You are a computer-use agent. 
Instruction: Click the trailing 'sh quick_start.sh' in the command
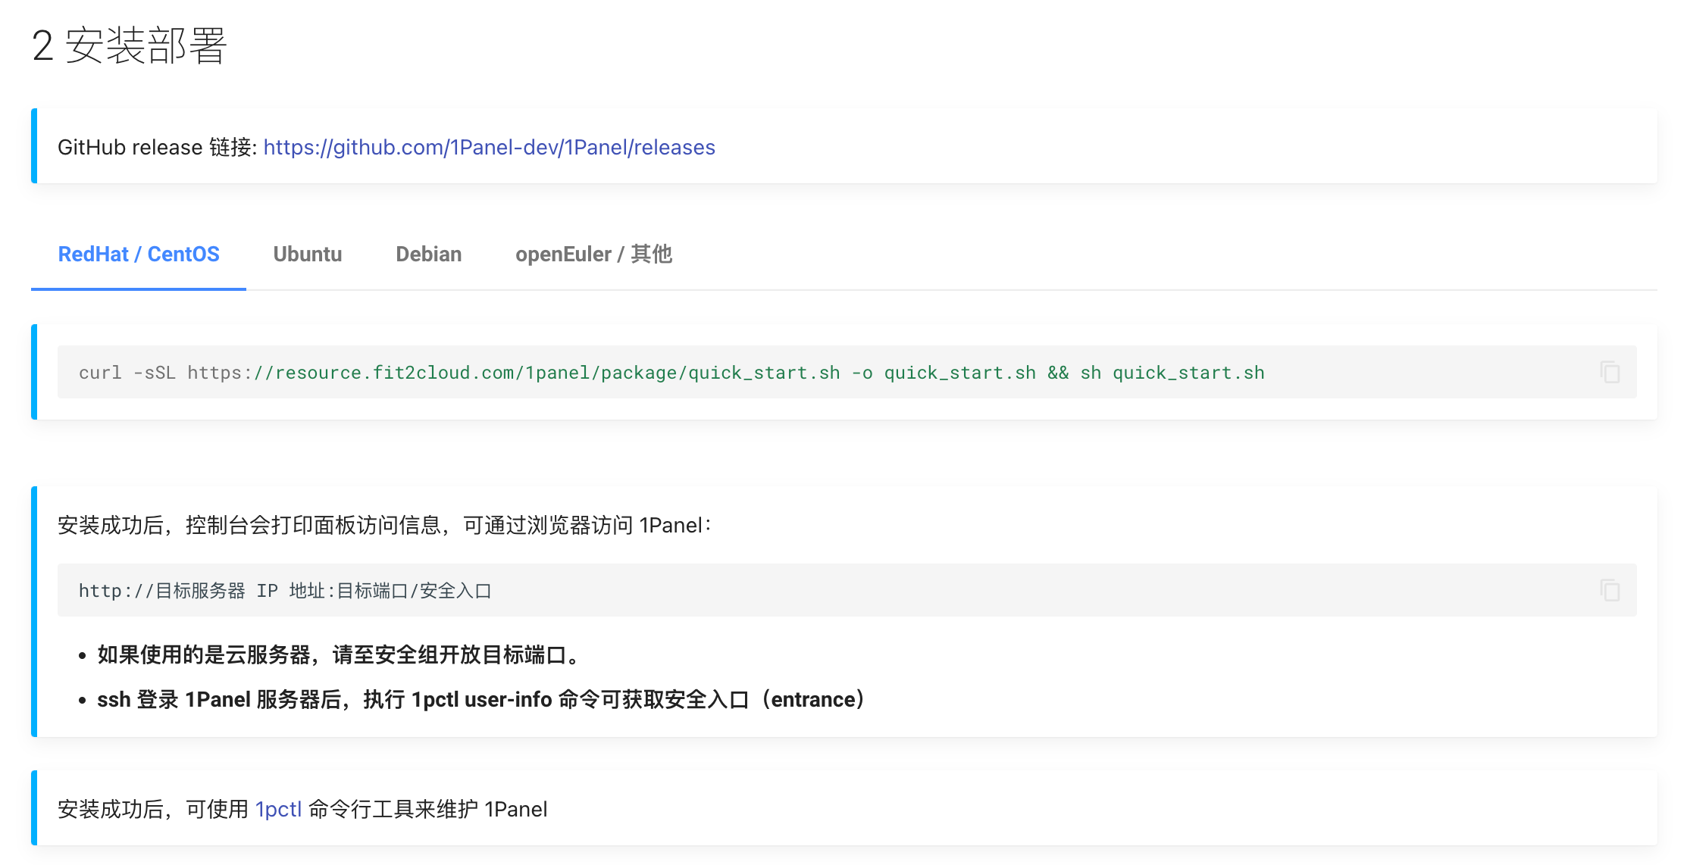[x=1172, y=373]
